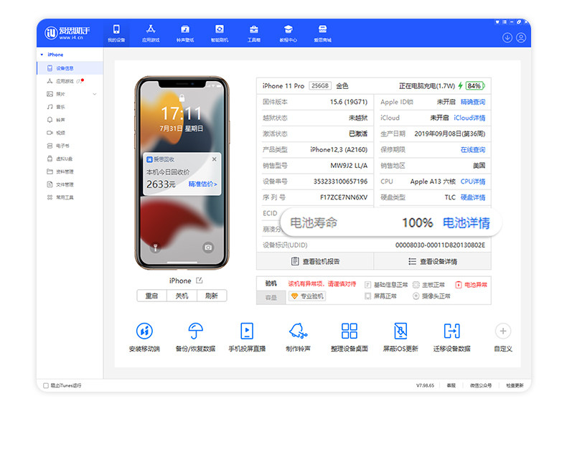
Task: Select 音乐 music in the sidebar
Action: (70, 107)
